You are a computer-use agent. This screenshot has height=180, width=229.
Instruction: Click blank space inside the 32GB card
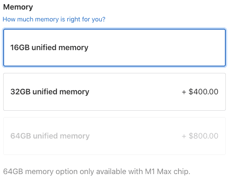click(135, 92)
